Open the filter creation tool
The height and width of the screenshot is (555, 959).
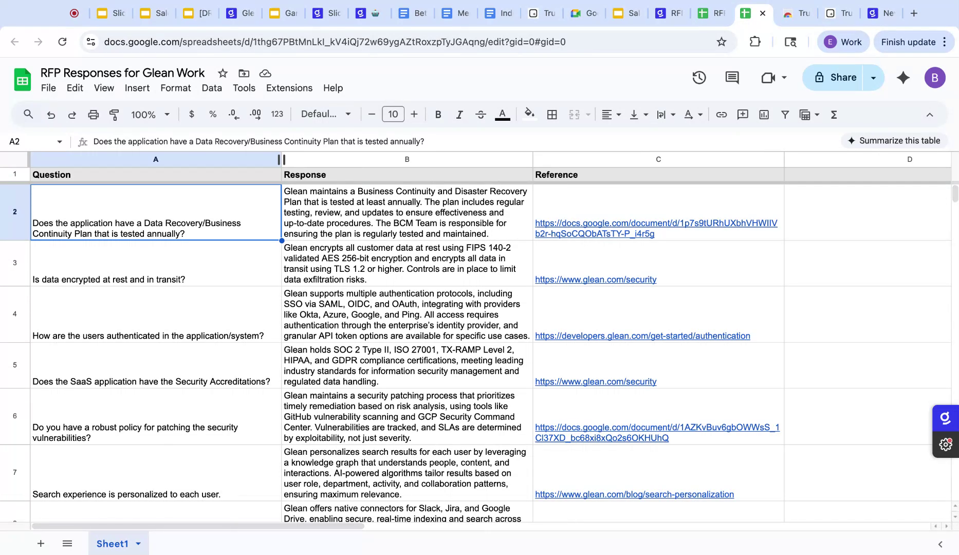[x=785, y=114]
